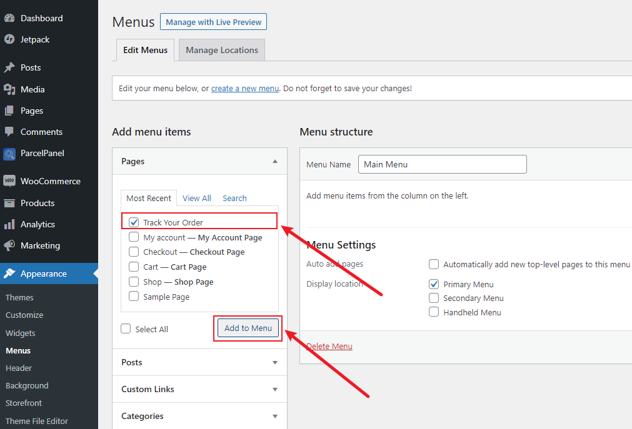Click the Add to Menu button
Screen dimensions: 632x429
click(248, 328)
